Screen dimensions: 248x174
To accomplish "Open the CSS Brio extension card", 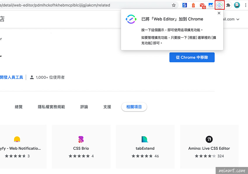I will click(81, 147).
